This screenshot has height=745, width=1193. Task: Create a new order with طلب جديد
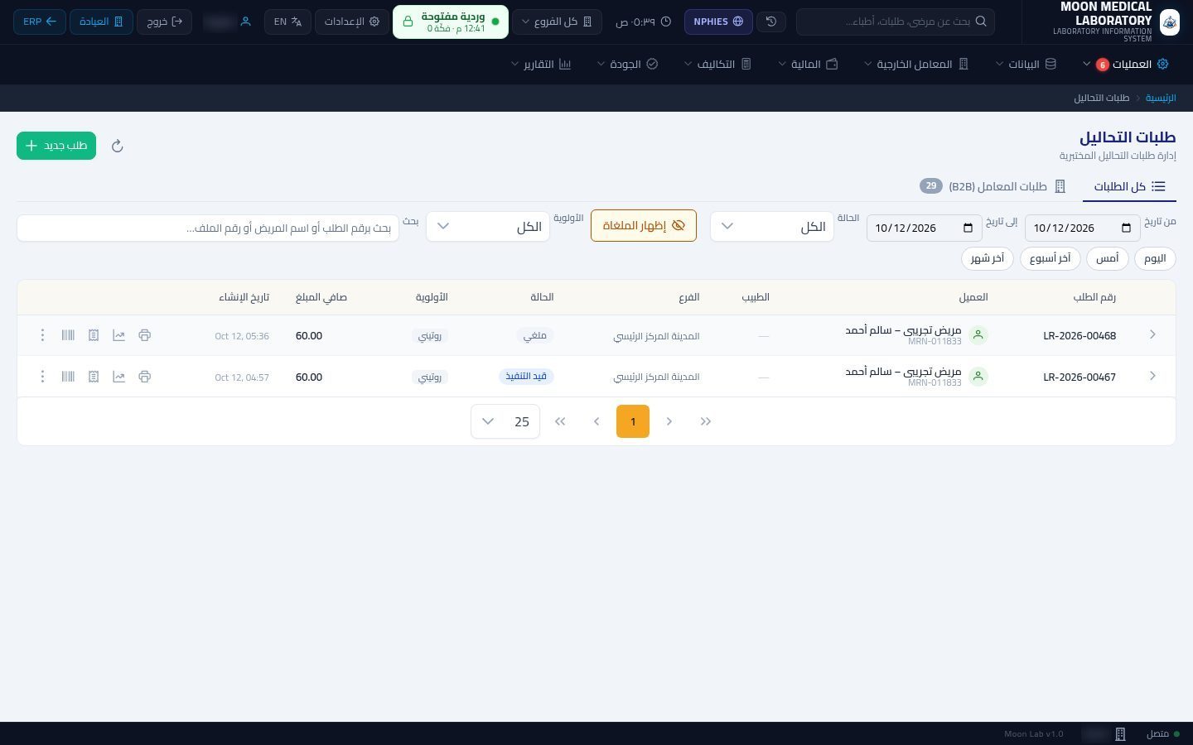click(56, 146)
